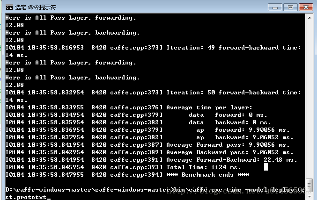The height and width of the screenshot is (200, 317).
Task: Click the Benchmark ends output line
Action: click(208, 174)
